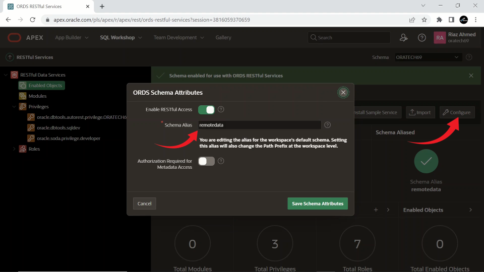Open the Enabled Objects chevron arrow
This screenshot has height=272, width=484.
click(470, 210)
